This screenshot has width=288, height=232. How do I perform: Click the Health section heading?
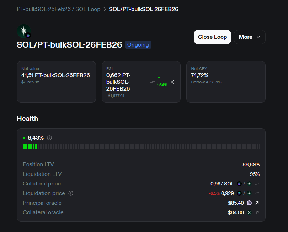coord(27,119)
